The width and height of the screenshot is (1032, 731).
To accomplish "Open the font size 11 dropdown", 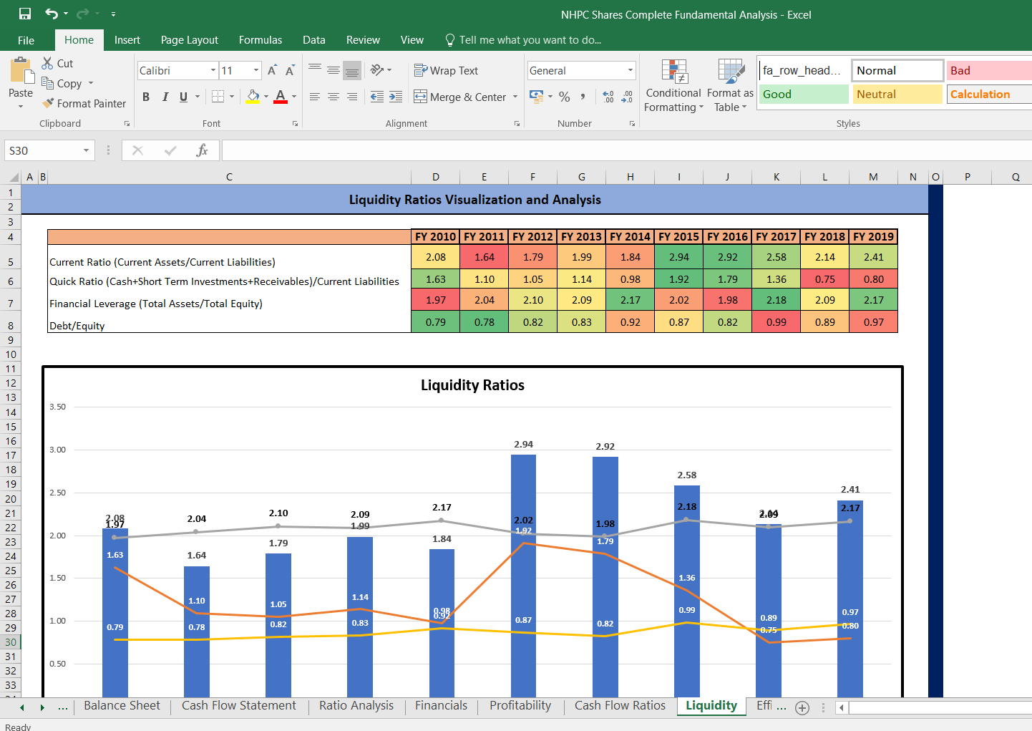I will 256,70.
